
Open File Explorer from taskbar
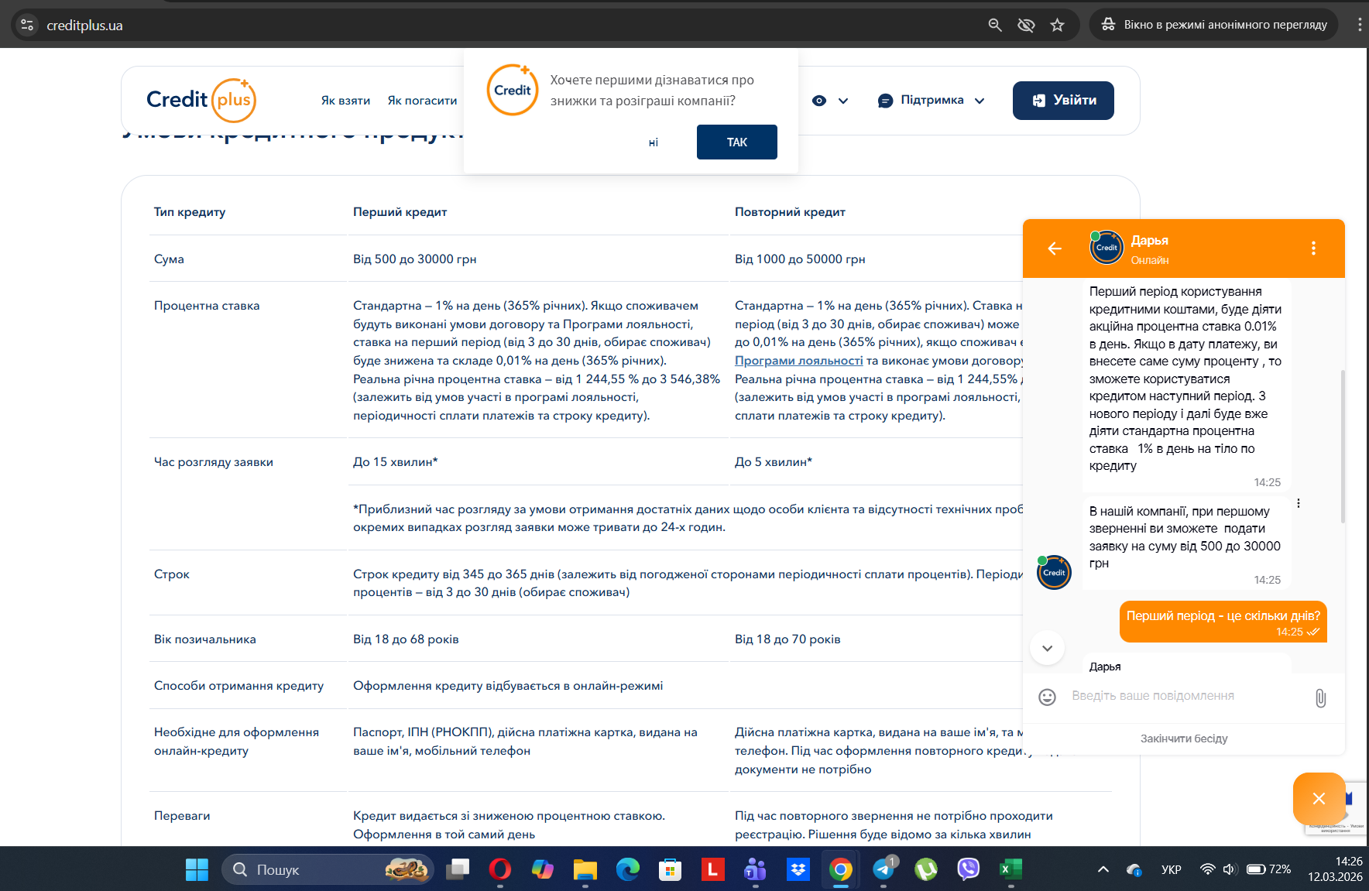click(585, 869)
